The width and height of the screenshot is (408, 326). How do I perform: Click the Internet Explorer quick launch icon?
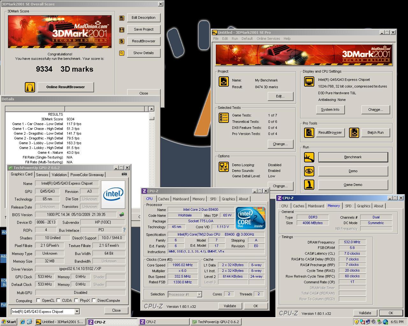pyautogui.click(x=23, y=322)
